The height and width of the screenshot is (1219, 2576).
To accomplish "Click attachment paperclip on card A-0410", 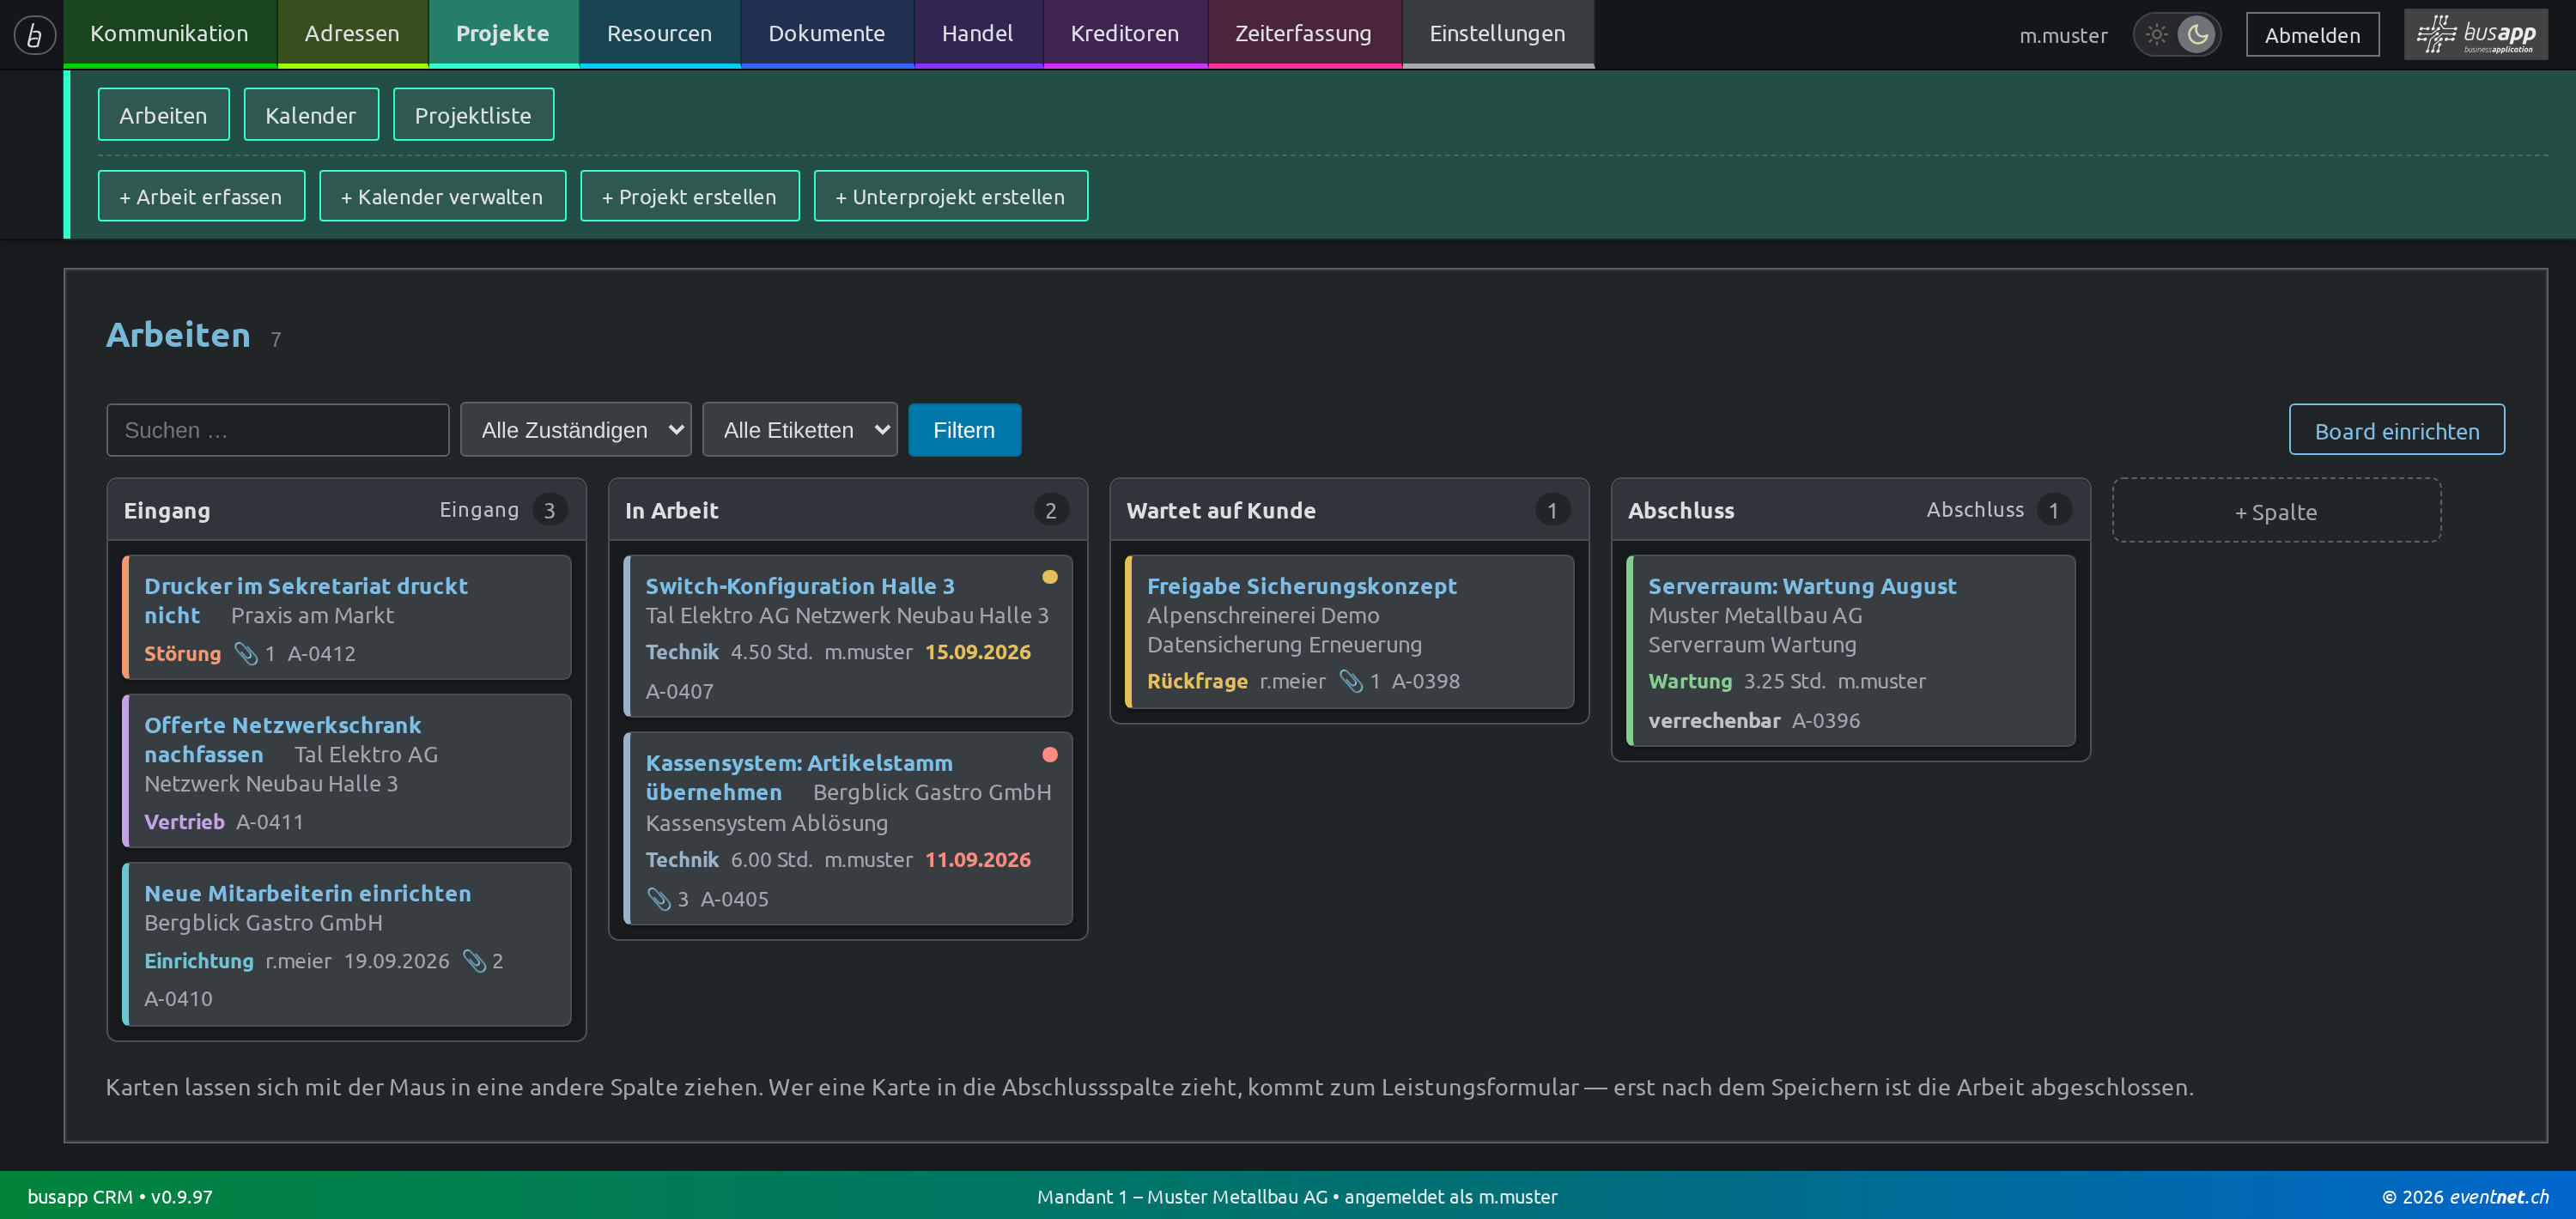I will 474,961.
